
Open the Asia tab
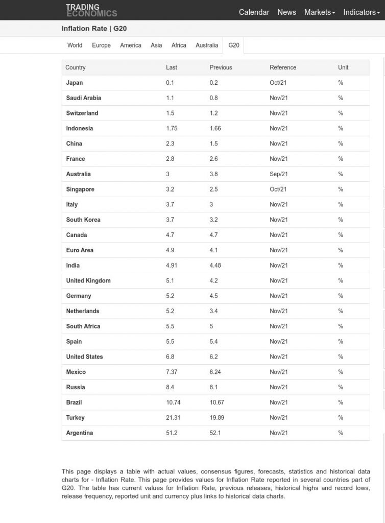coord(156,45)
